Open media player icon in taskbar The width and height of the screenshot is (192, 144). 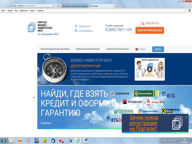point(28,141)
